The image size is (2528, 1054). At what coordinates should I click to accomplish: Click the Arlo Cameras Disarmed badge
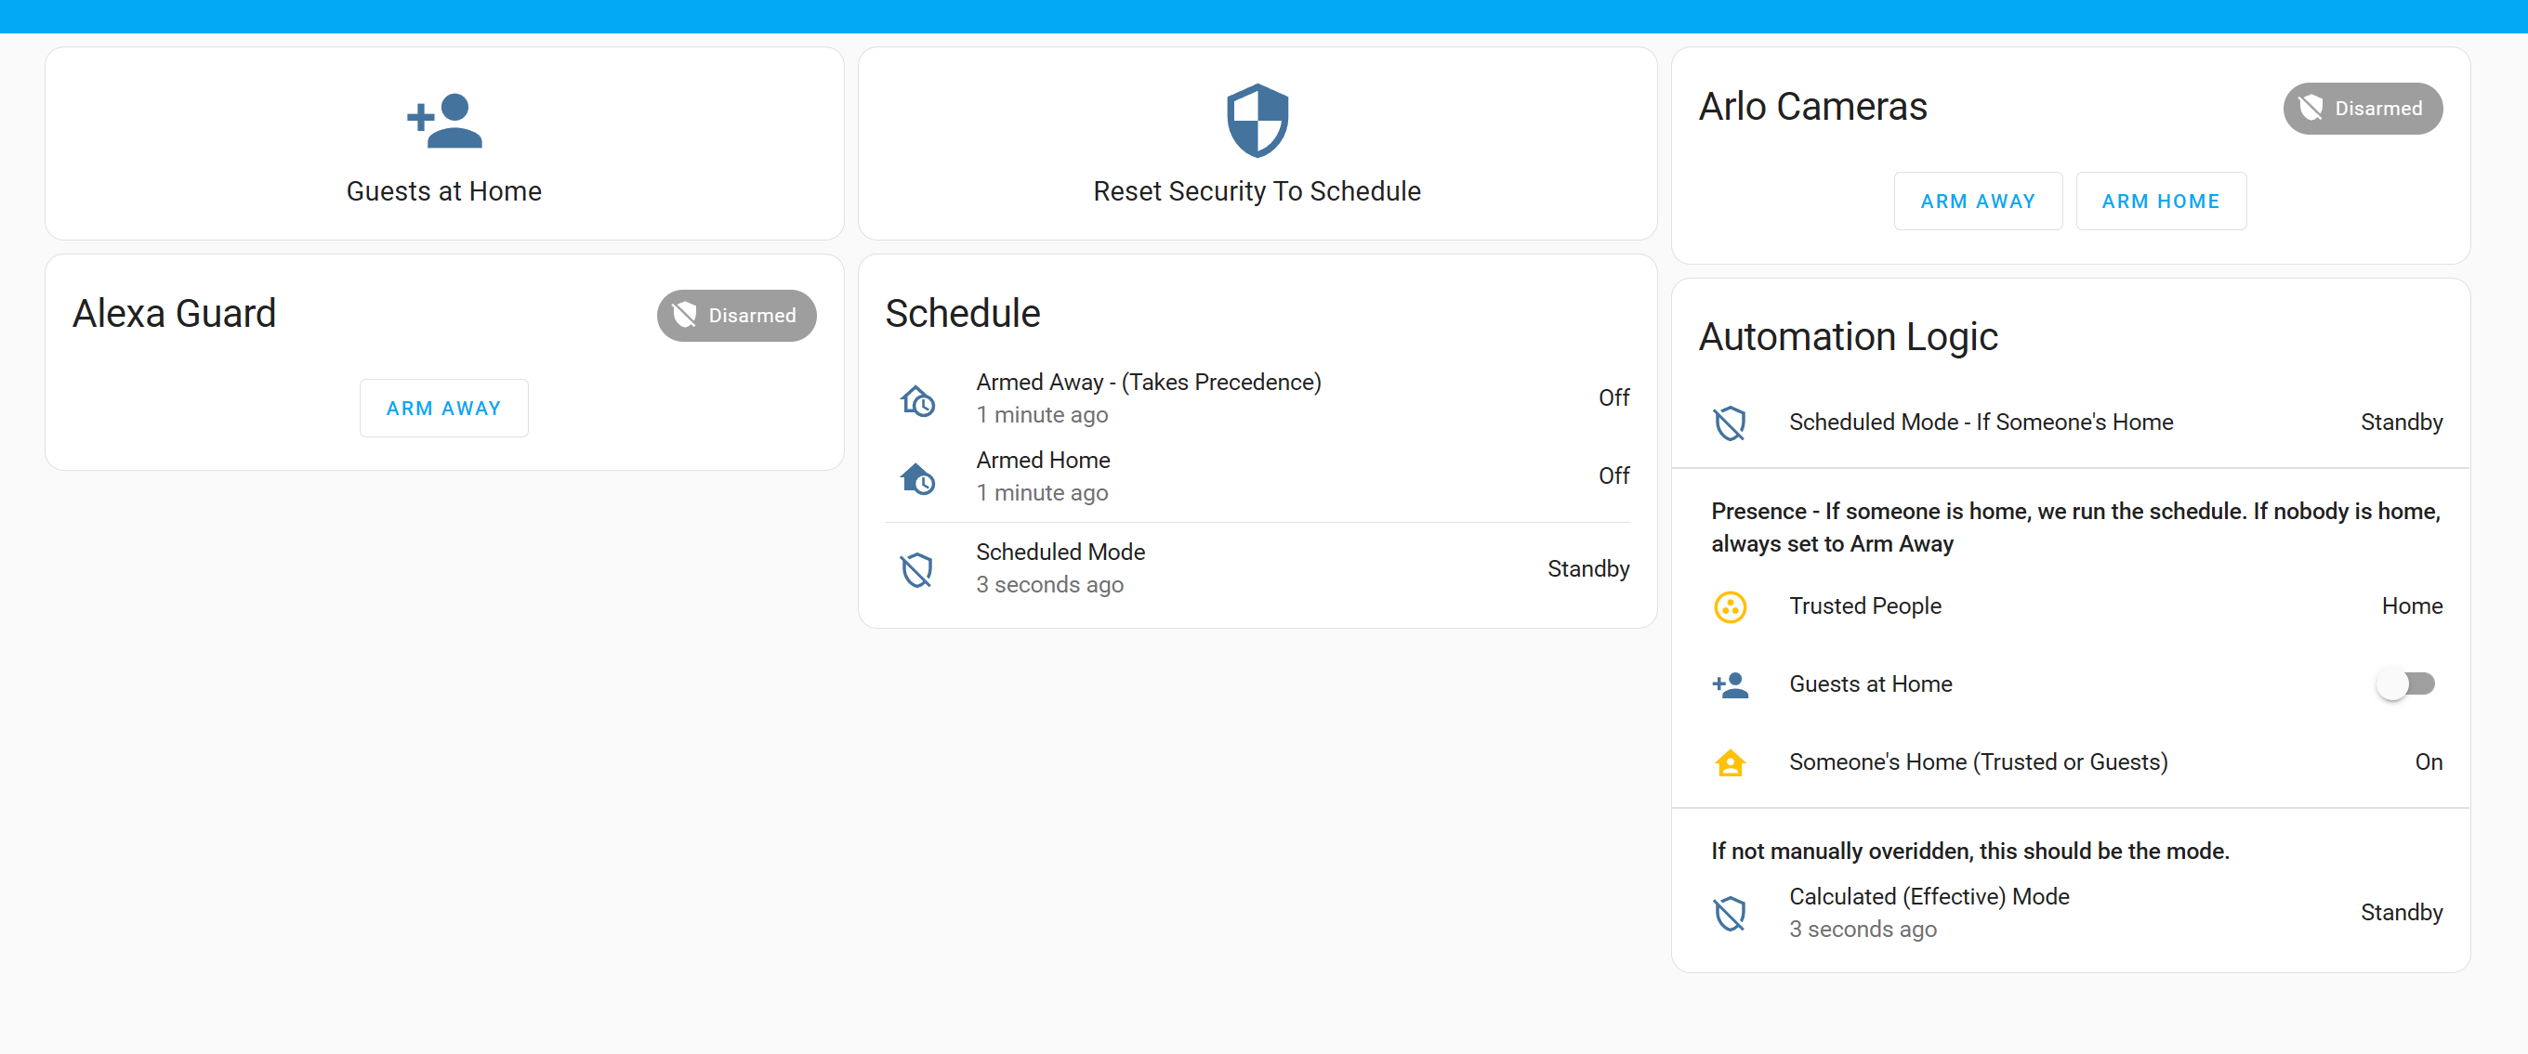[2363, 108]
